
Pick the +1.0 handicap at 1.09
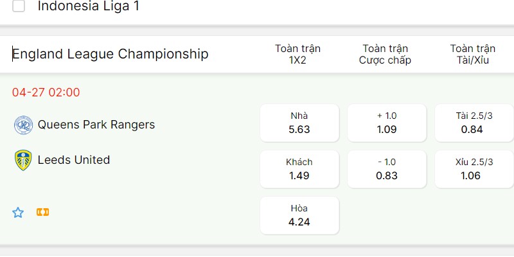point(387,123)
